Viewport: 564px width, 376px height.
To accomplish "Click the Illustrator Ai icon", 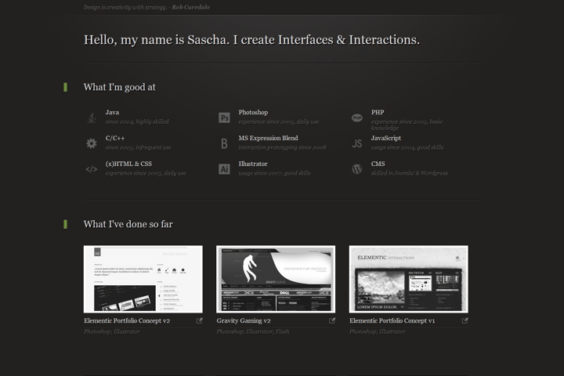I will coord(224,169).
